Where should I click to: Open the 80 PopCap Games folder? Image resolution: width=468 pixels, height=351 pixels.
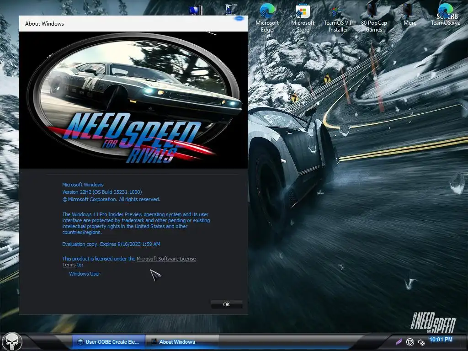tap(374, 17)
